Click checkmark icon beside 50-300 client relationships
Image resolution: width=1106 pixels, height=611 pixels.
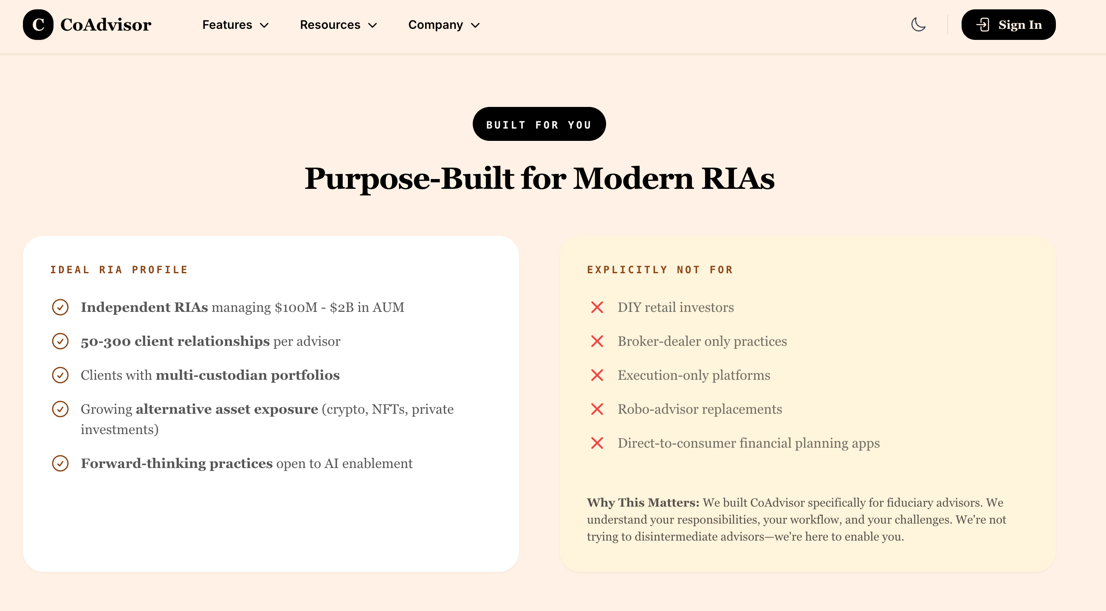[60, 341]
